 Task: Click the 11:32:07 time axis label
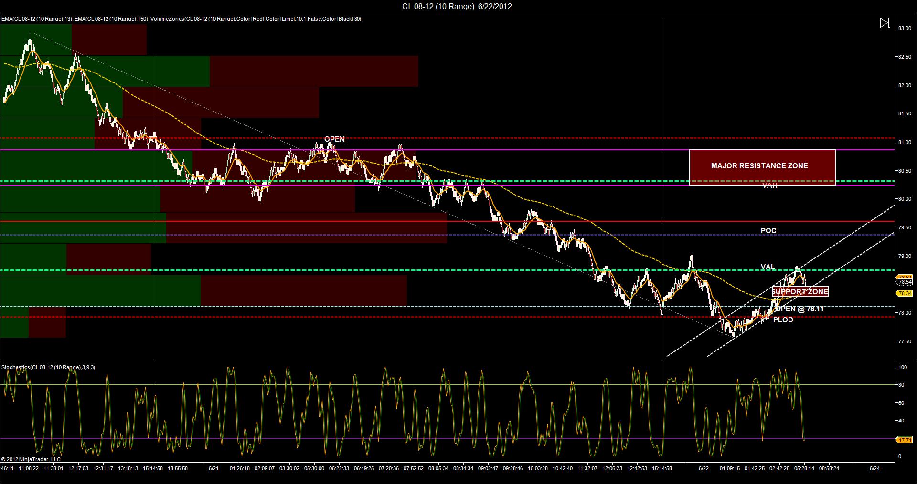click(587, 469)
